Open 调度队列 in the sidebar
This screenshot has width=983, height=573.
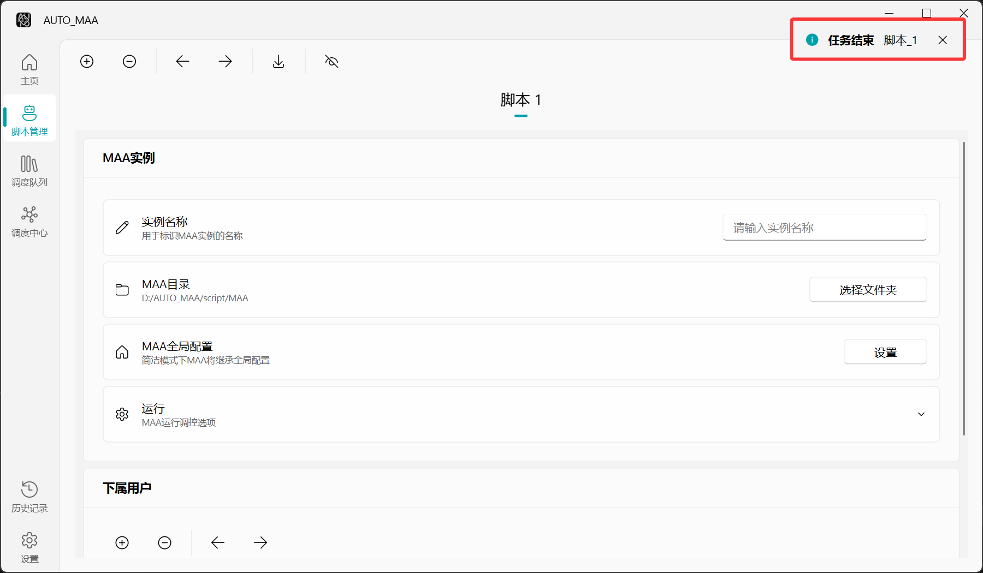[29, 171]
